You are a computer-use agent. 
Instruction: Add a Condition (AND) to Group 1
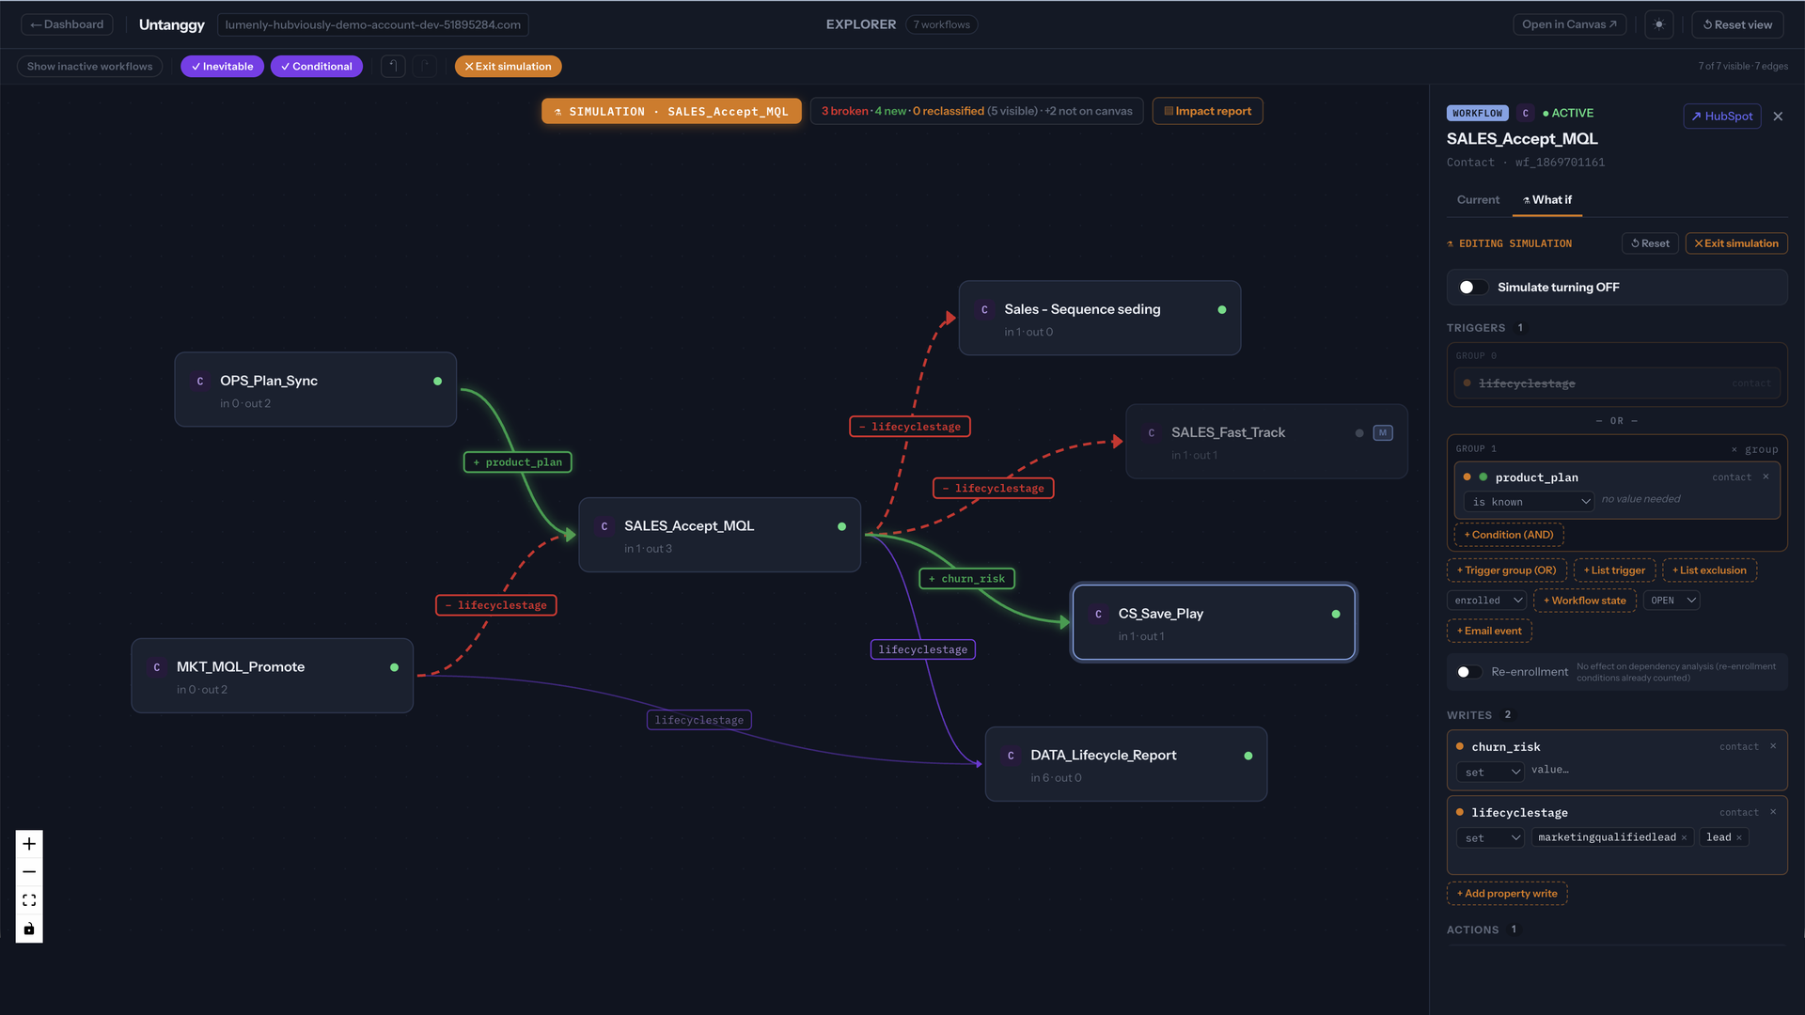click(1509, 535)
